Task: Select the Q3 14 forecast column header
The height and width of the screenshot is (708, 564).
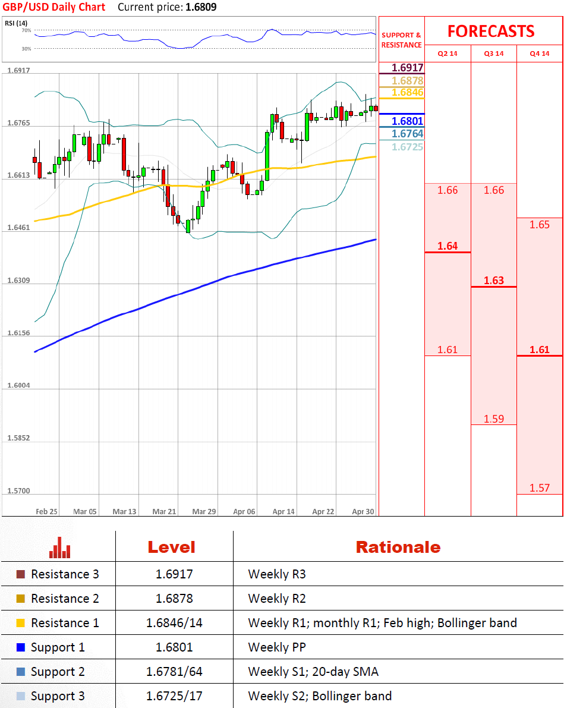Action: pyautogui.click(x=493, y=54)
